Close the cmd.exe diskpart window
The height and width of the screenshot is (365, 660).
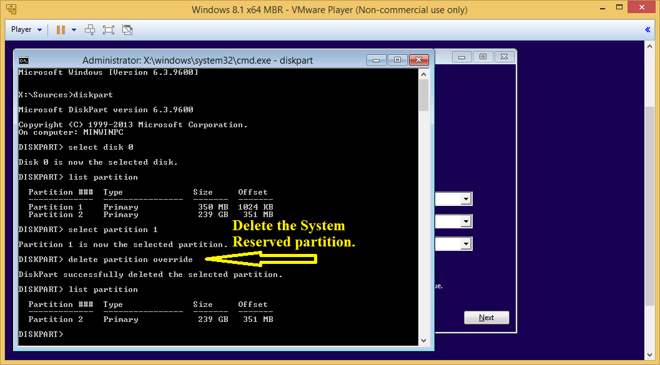point(418,60)
